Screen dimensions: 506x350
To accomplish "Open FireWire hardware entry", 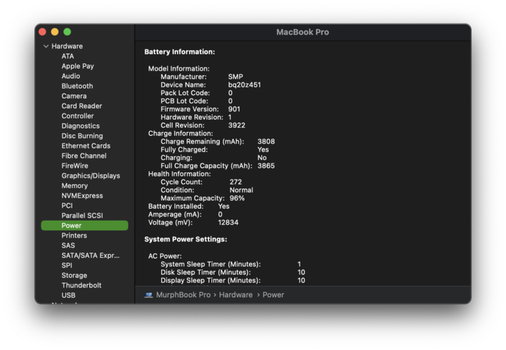I will click(x=75, y=166).
